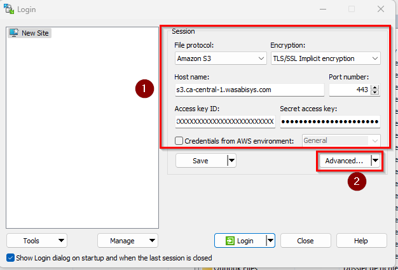Open the General profile dropdown

341,140
